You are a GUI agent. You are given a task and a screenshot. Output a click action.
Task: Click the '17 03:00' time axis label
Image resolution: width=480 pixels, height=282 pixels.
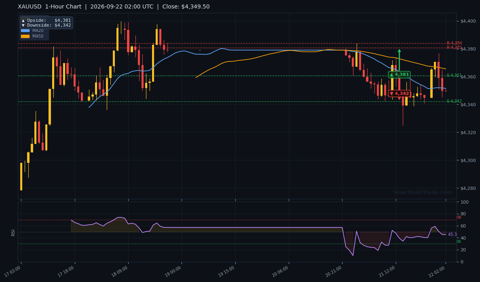13,271
